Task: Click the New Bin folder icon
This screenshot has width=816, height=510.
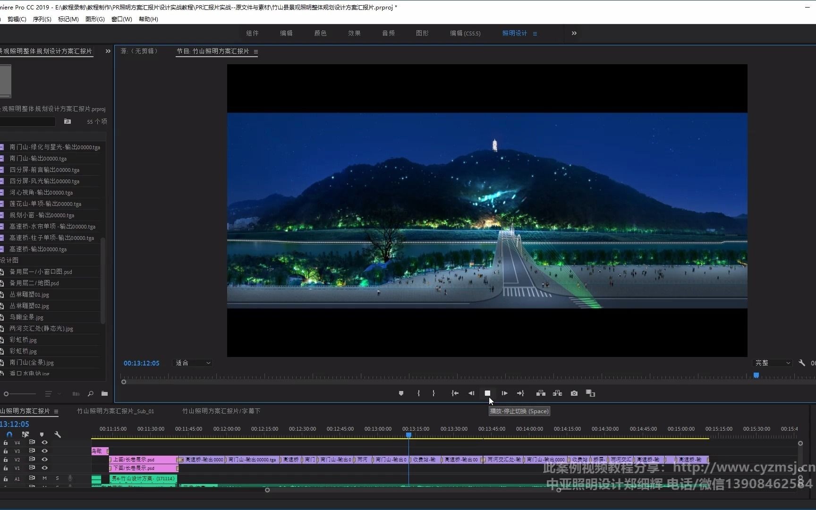Action: [104, 394]
